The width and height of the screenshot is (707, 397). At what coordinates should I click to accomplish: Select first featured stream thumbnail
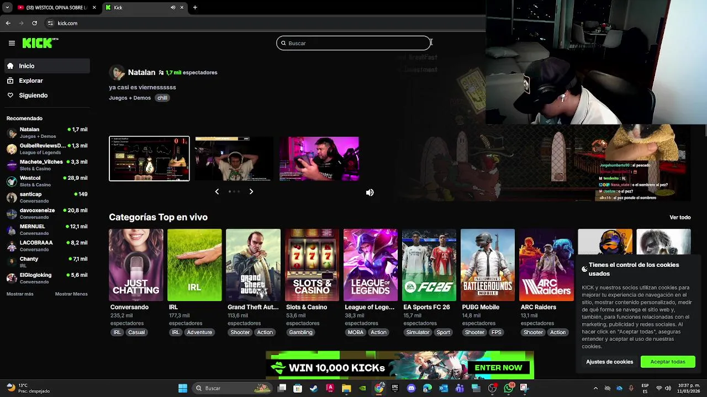click(149, 159)
